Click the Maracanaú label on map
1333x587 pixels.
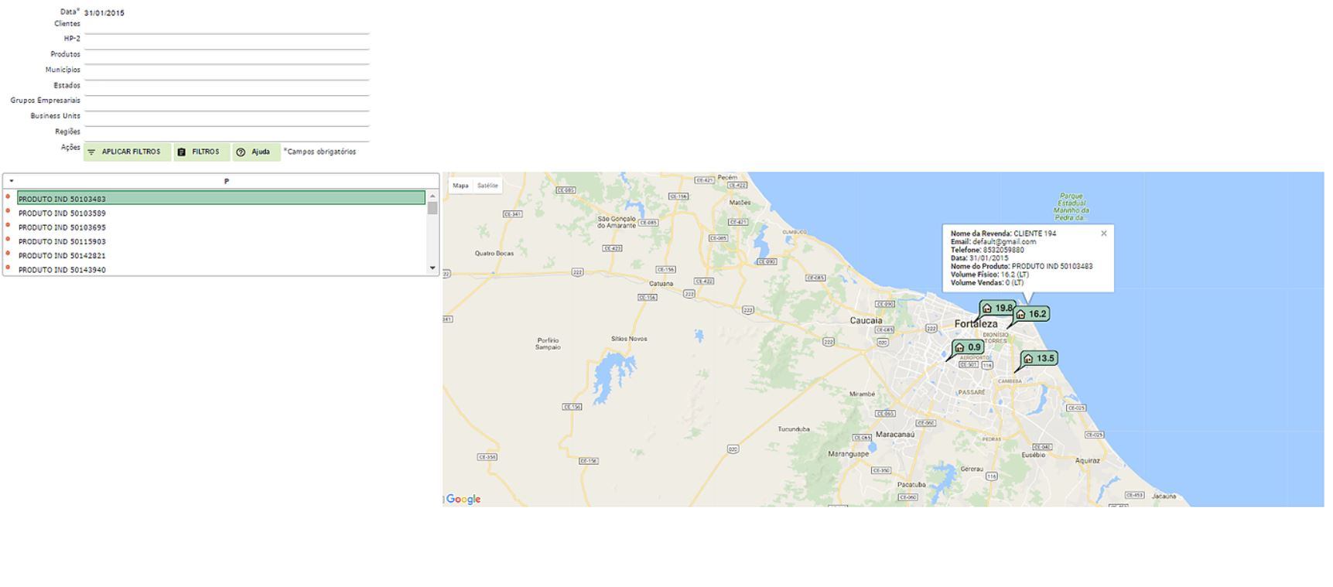895,435
